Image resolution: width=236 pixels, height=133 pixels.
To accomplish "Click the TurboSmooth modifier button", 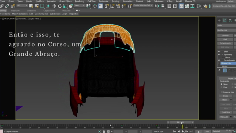I will 225,43.
